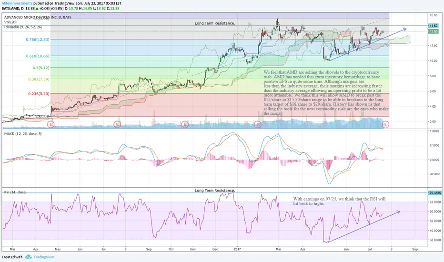444x262 pixels.
Task: Select the 0.786(12.83) Fibonacci level label
Action: (37, 40)
